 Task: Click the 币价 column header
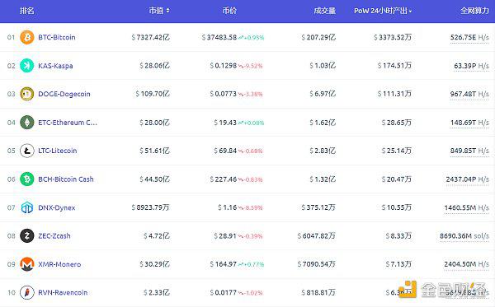point(229,11)
